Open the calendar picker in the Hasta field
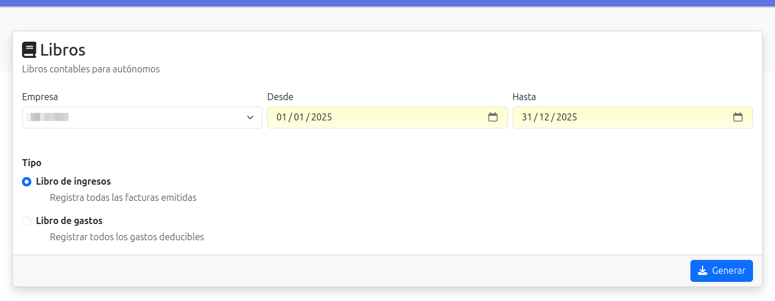The height and width of the screenshot is (301, 775). point(738,118)
